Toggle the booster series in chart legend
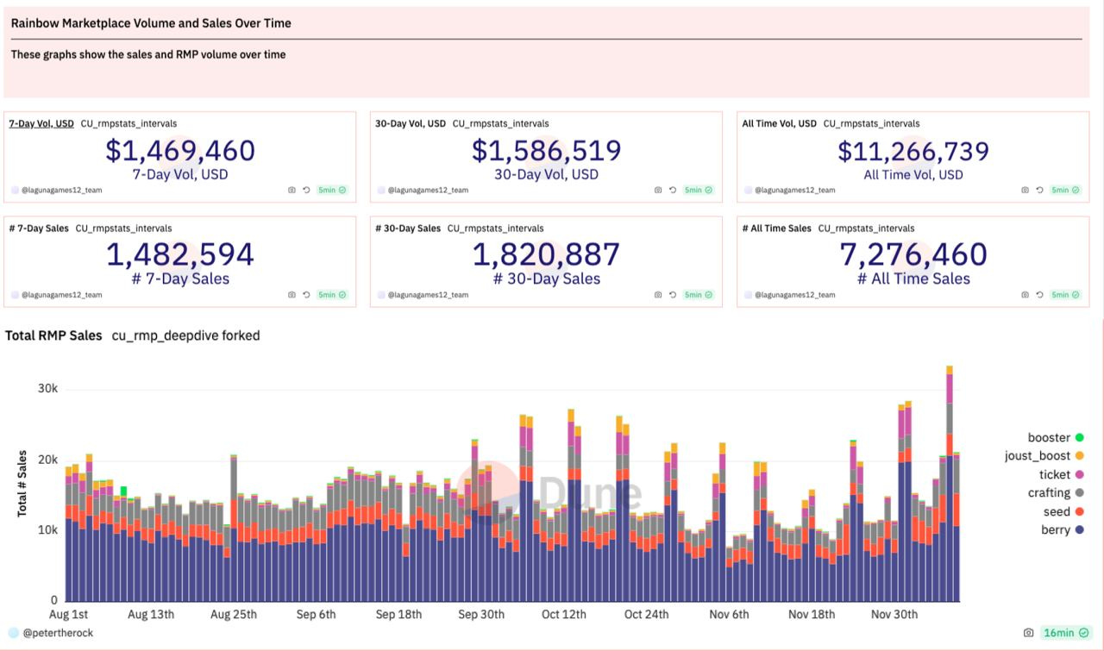Screen dimensions: 1104x651 point(1055,438)
